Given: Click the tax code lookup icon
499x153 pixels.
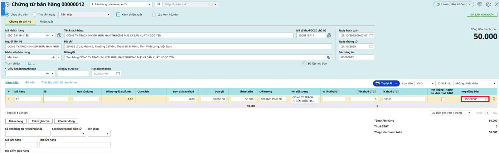Looking at the screenshot, I should coord(329,35).
